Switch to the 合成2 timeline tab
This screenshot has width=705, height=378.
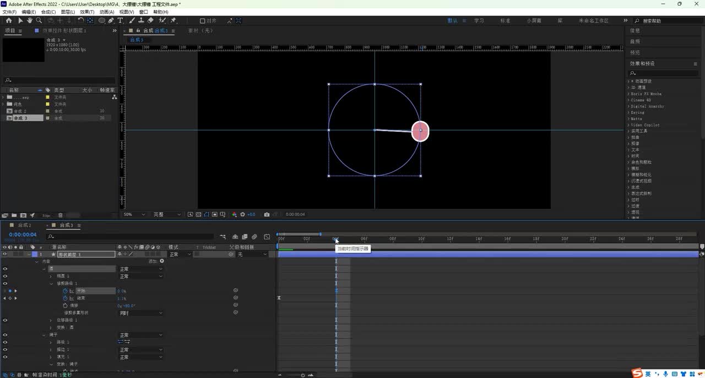point(24,225)
